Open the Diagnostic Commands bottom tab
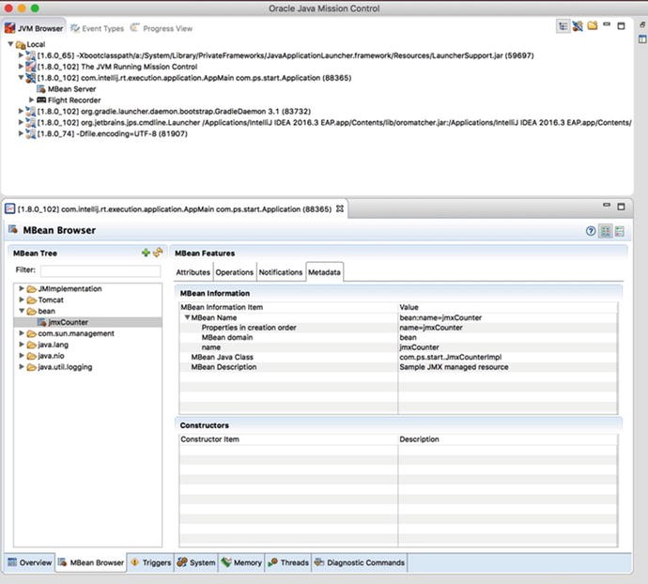 [360, 562]
